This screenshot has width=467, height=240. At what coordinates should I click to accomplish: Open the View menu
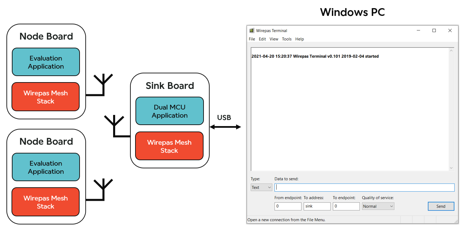[x=274, y=39]
